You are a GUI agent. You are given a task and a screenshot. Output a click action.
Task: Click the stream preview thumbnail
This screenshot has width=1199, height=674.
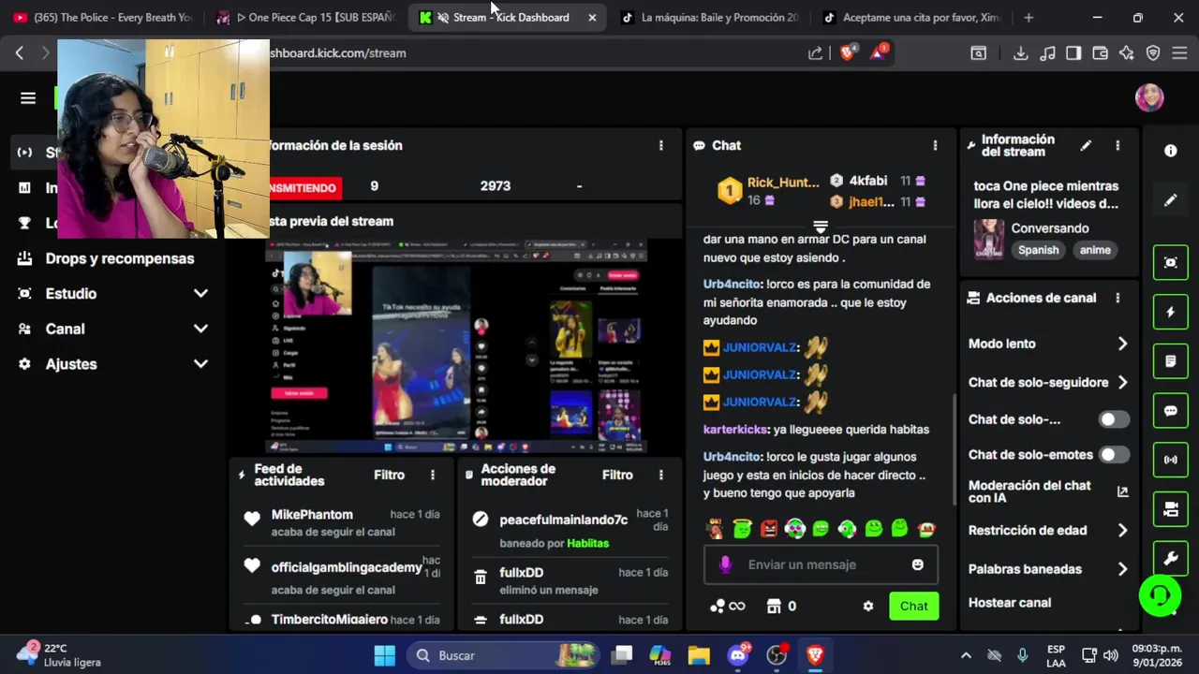tap(456, 346)
